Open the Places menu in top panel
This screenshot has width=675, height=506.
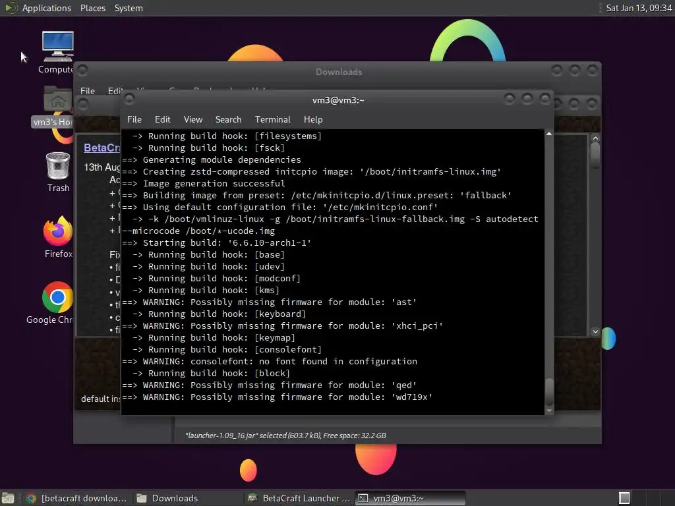pos(92,8)
